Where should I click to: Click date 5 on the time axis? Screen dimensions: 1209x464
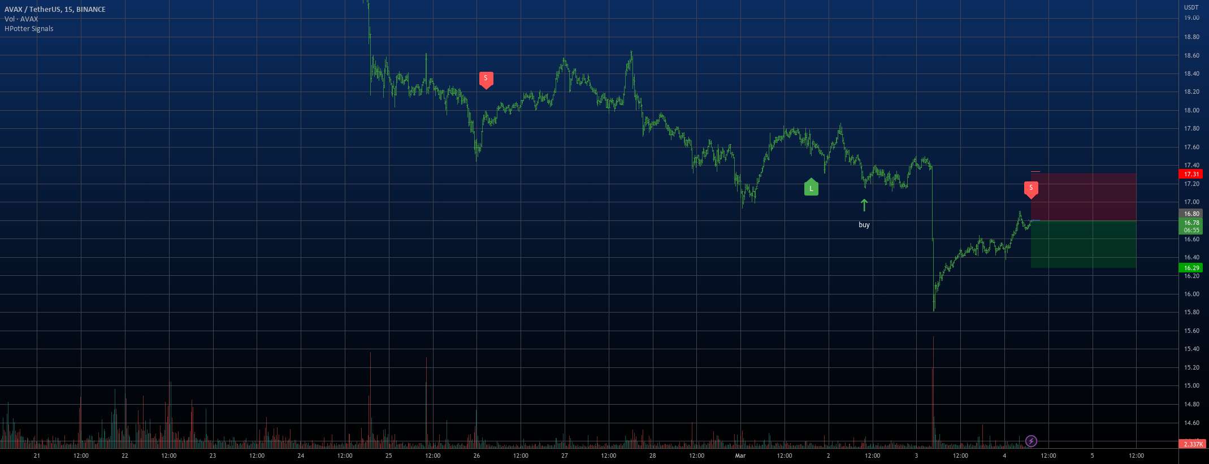coord(1092,456)
